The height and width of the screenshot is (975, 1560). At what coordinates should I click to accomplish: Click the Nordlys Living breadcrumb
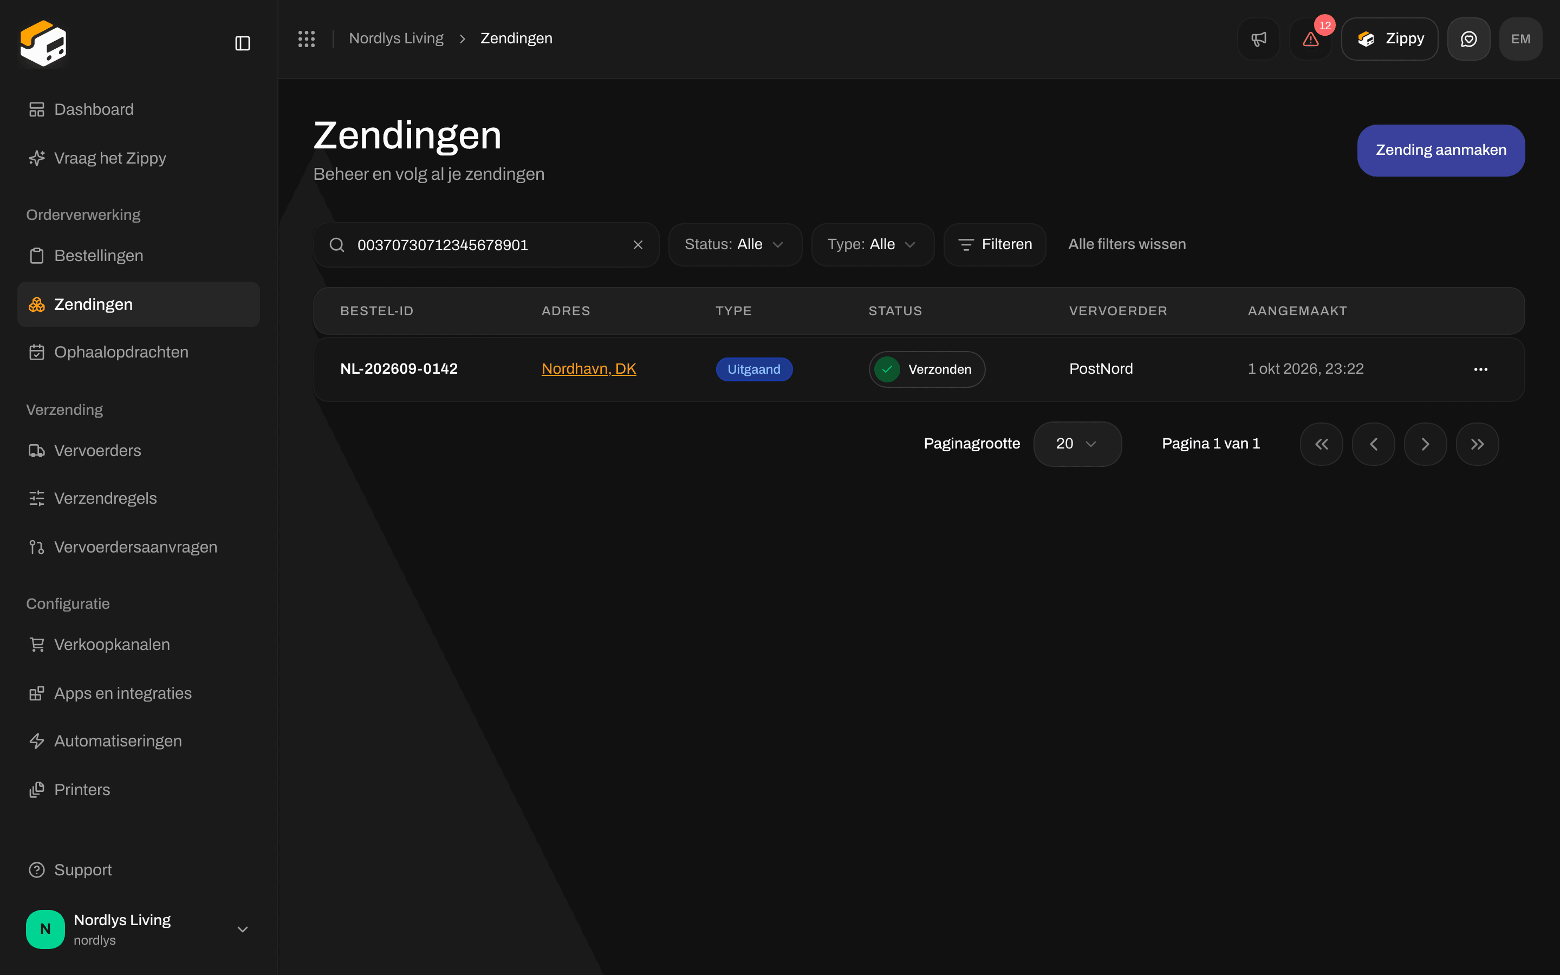pos(396,38)
